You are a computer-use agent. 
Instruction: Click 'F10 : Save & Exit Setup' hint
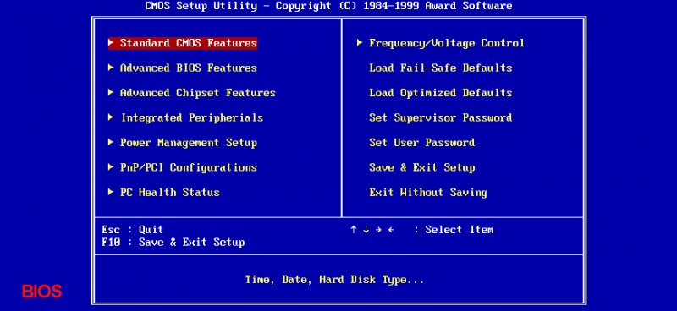173,243
